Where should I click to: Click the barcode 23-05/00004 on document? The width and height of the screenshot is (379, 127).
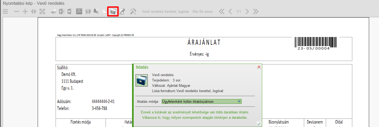315,43
